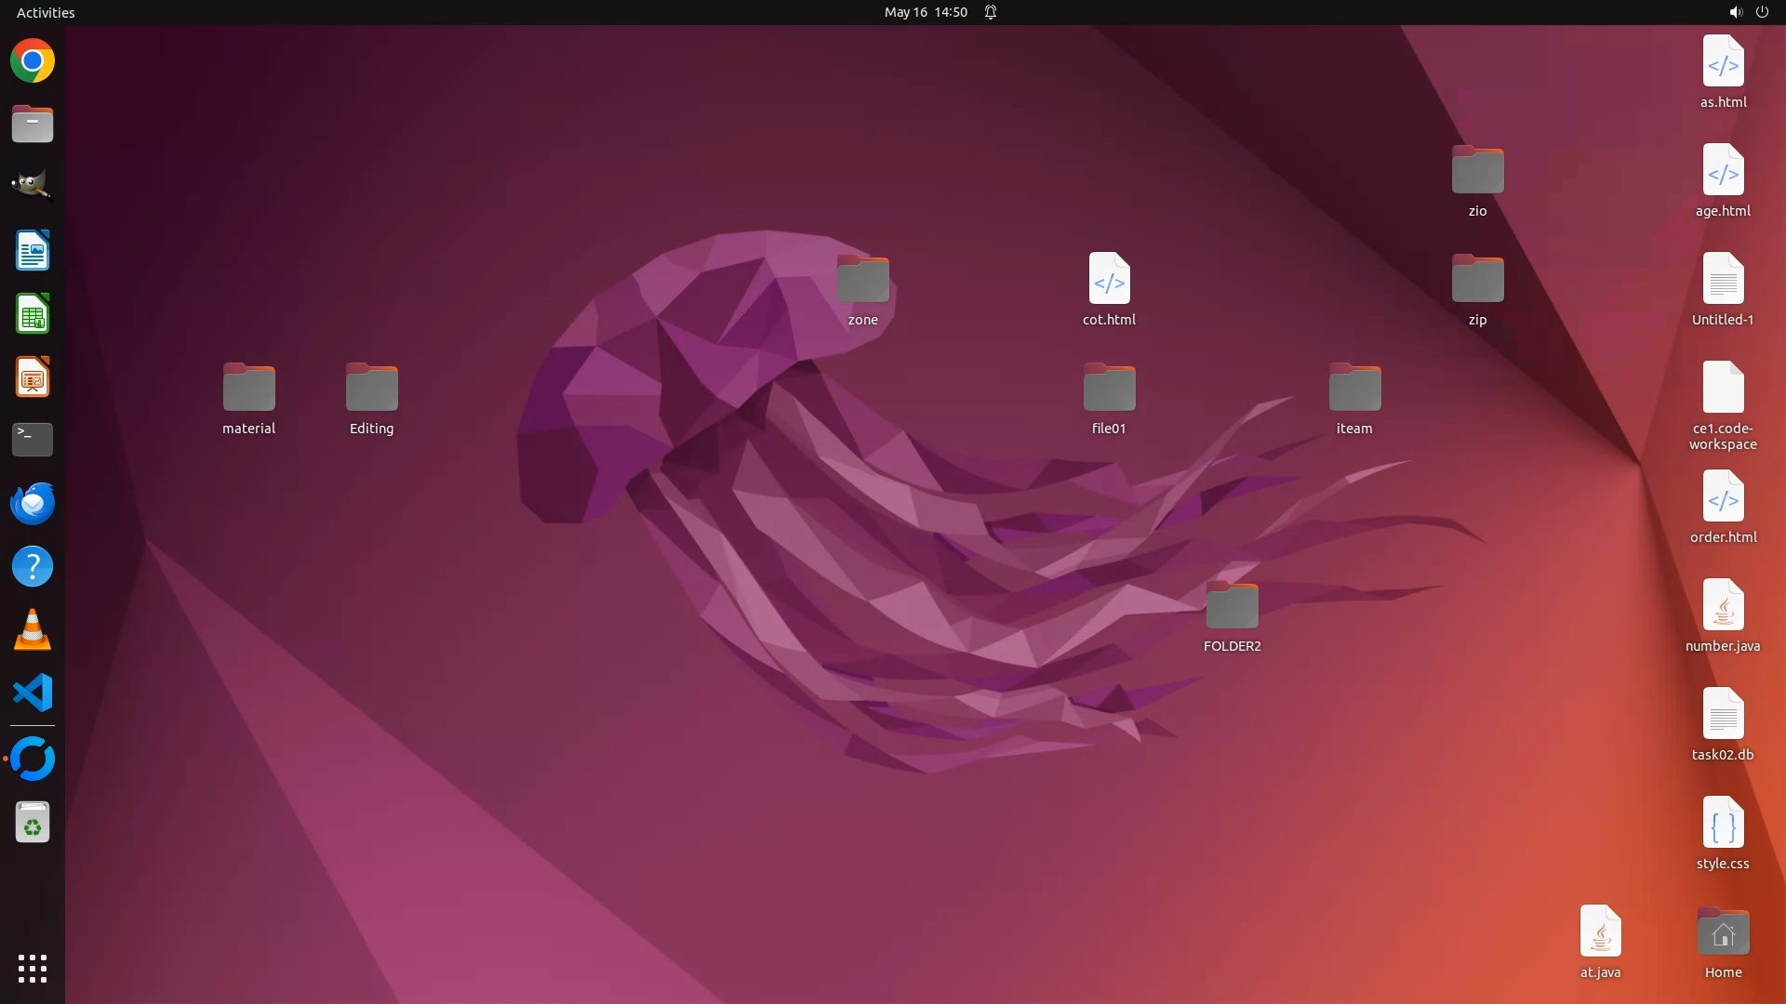
Task: Click the volume speaker icon
Action: click(x=1735, y=12)
